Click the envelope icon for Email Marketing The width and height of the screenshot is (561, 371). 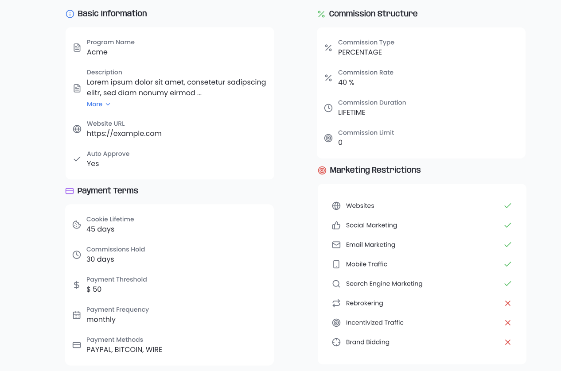(x=336, y=245)
